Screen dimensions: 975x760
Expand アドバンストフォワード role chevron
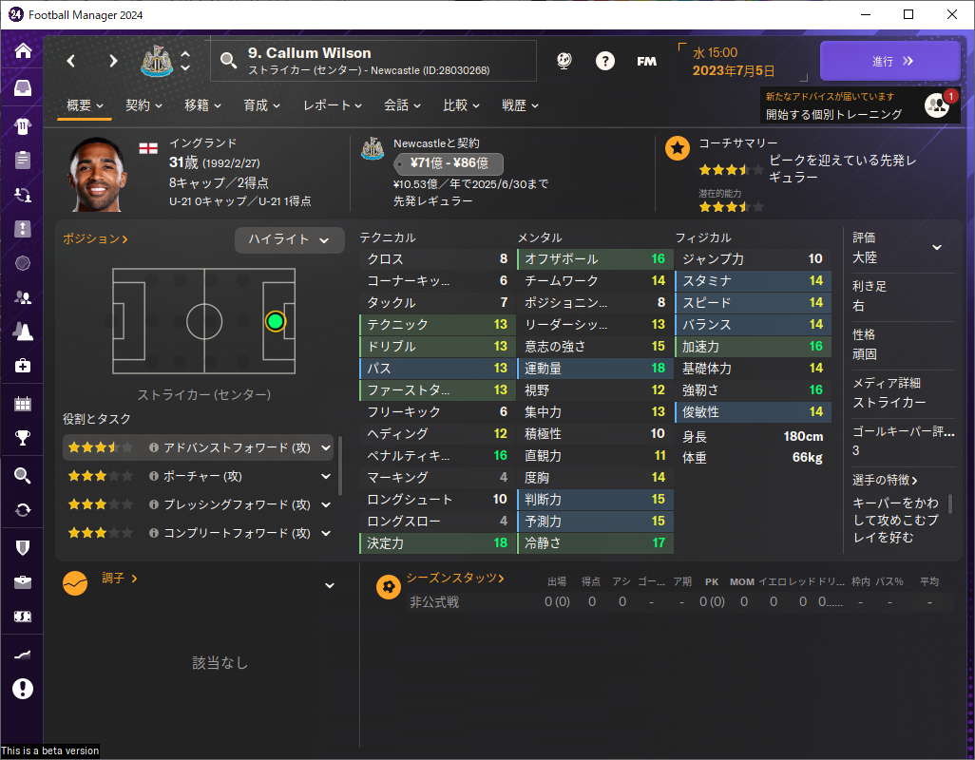point(326,447)
